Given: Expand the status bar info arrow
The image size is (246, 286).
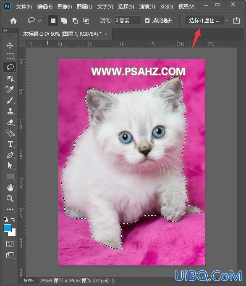Looking at the screenshot, I should [113, 281].
